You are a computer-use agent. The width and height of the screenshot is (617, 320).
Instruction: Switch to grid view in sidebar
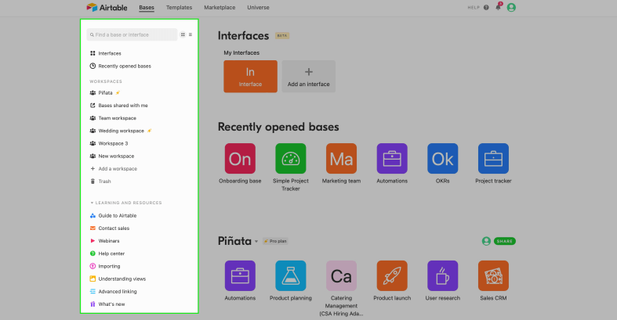click(x=183, y=34)
